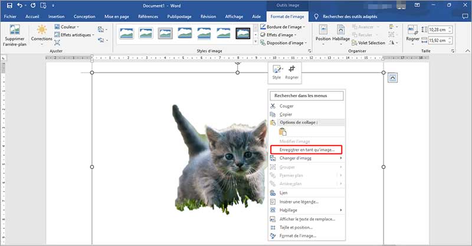Click the Rogner crop icon in ribbon

[x=413, y=32]
